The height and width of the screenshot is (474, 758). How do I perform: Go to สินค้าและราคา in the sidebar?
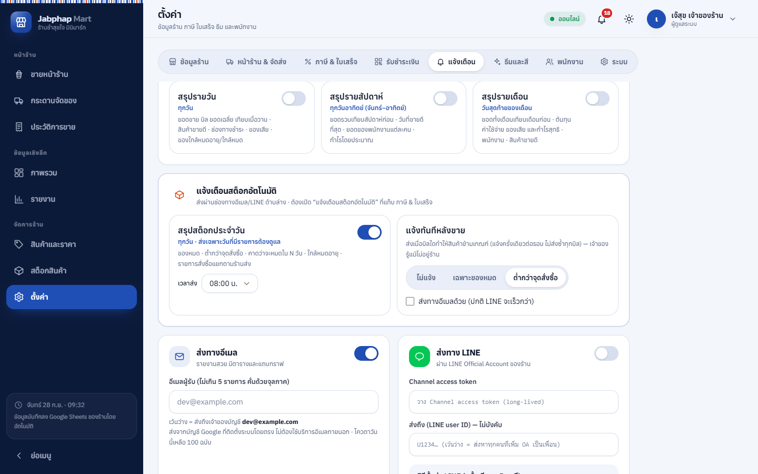coord(72,244)
